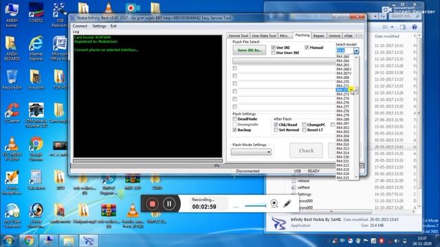
Task: Uncheck the Use INI checkbox
Action: pos(273,47)
